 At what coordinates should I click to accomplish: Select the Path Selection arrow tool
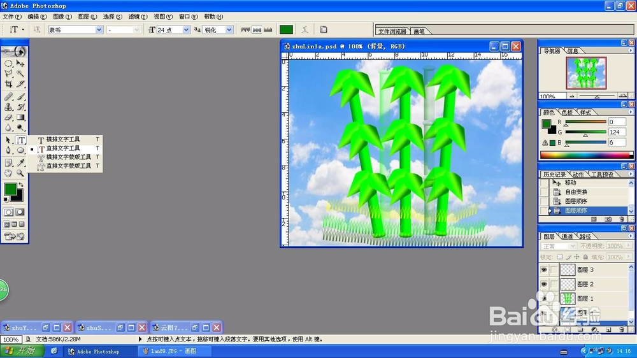coord(8,140)
